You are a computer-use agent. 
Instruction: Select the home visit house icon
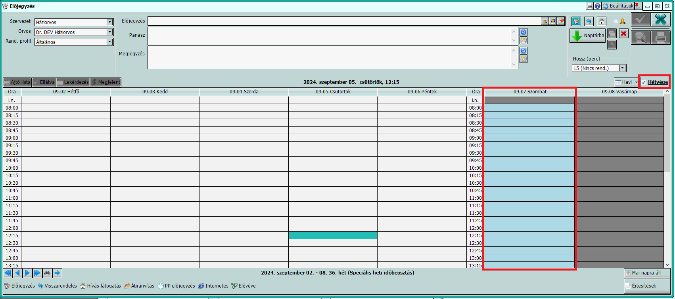pos(602,21)
